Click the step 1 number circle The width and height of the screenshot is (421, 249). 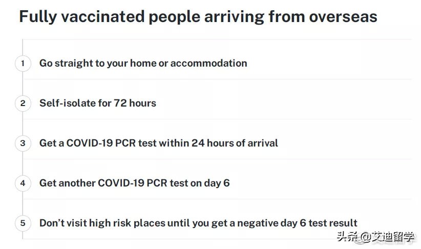tap(23, 64)
